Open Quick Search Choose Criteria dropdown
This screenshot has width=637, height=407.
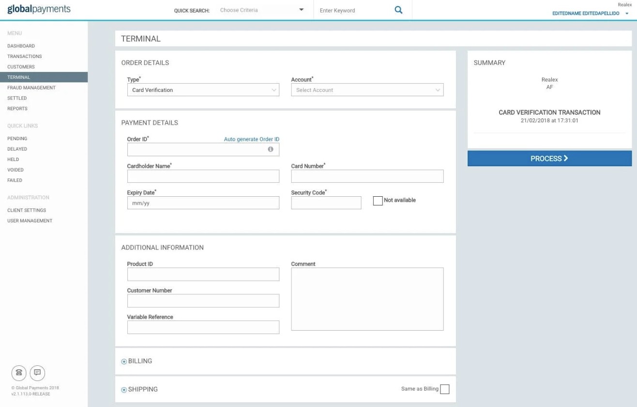click(261, 10)
